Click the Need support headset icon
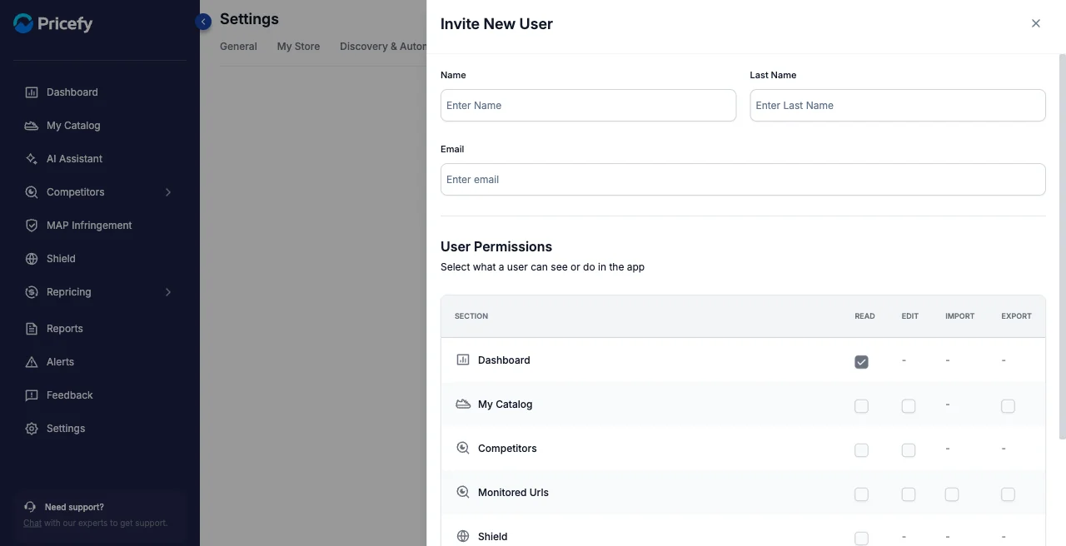1066x546 pixels. (x=30, y=507)
